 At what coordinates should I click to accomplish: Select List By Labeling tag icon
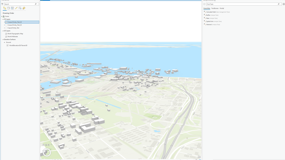24,8
